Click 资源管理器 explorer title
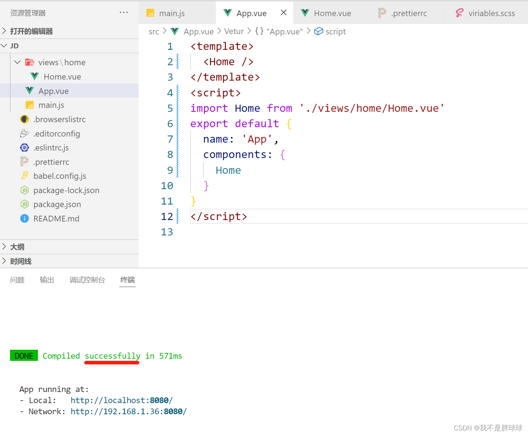528x435 pixels. click(x=28, y=13)
